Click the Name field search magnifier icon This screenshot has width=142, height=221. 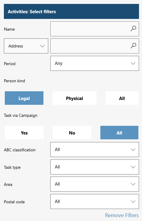coord(133,29)
